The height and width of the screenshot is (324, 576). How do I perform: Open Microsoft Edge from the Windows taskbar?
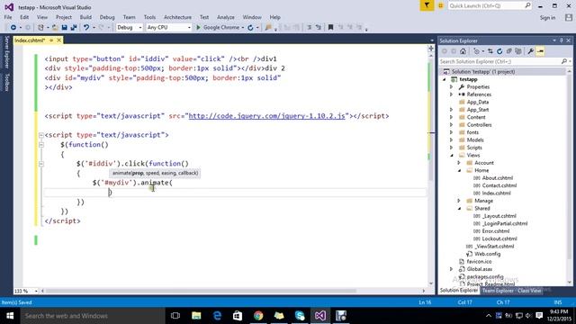pos(217,316)
